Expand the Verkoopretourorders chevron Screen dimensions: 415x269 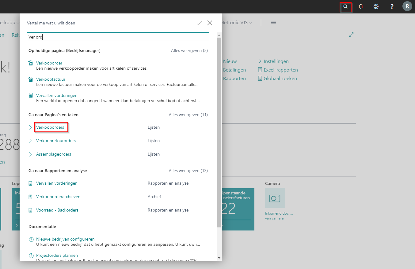(x=30, y=141)
